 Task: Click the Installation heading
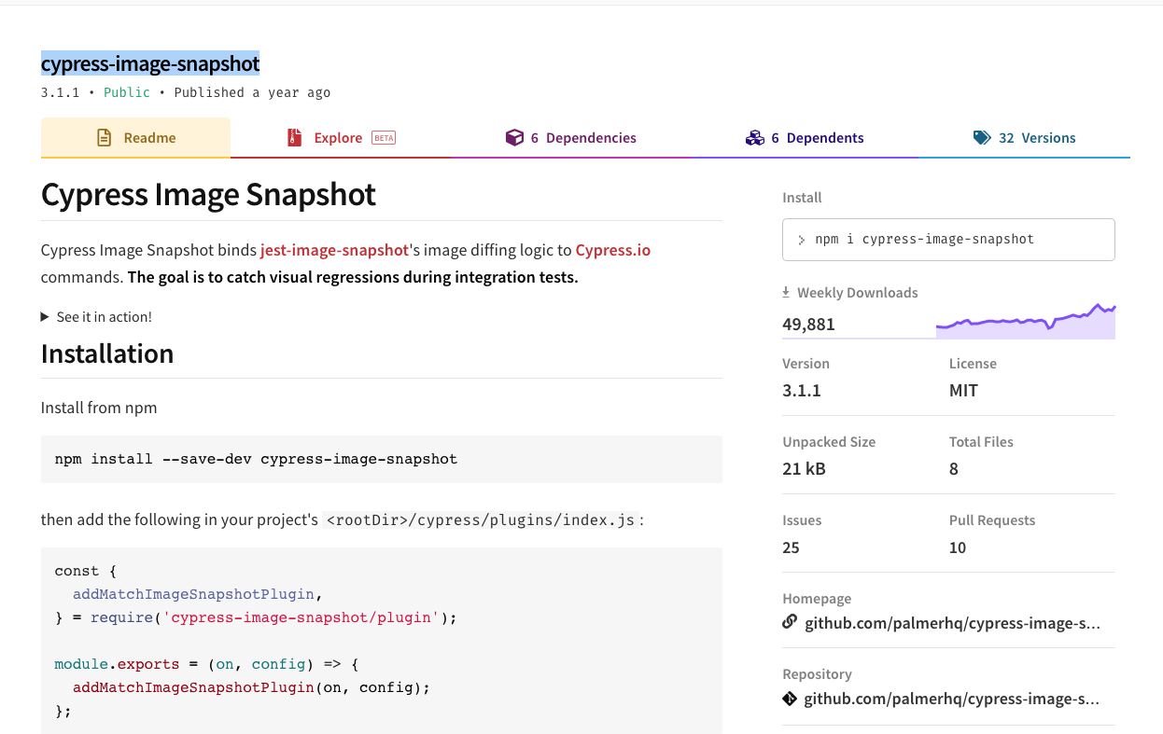click(107, 354)
